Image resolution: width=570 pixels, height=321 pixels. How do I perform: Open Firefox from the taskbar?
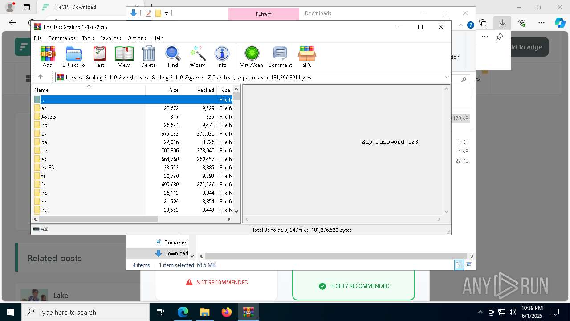[x=226, y=312]
